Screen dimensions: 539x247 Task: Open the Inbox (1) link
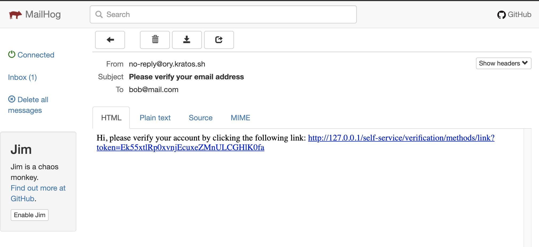pyautogui.click(x=22, y=77)
